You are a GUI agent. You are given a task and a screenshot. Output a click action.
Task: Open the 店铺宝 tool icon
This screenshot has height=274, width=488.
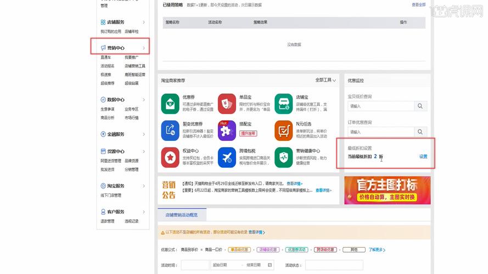point(284,104)
